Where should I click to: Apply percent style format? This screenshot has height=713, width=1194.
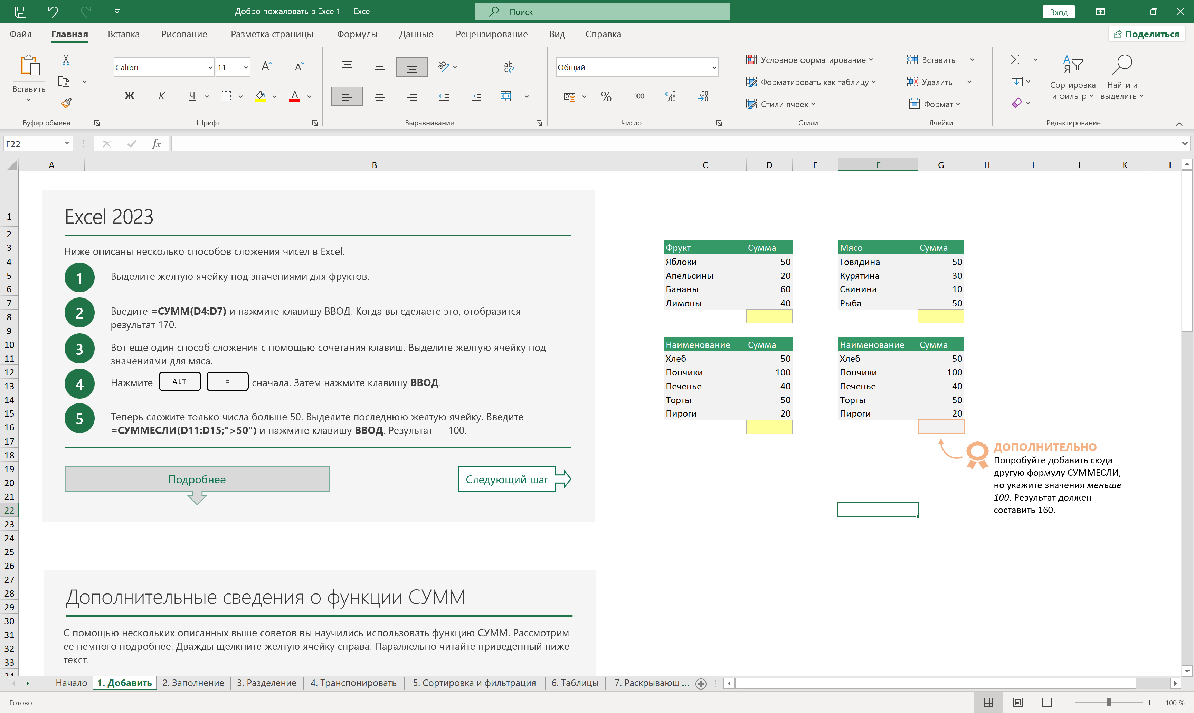click(x=606, y=97)
